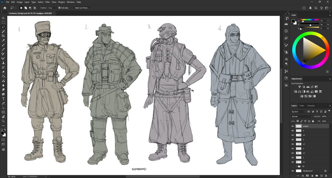Show the Sk group visibility box
This screenshot has height=178, width=332.
click(x=293, y=166)
